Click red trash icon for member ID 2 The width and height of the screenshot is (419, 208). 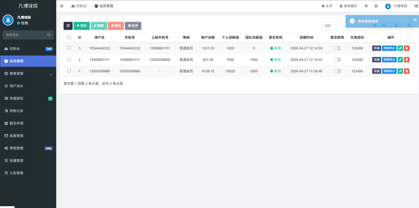pos(407,60)
